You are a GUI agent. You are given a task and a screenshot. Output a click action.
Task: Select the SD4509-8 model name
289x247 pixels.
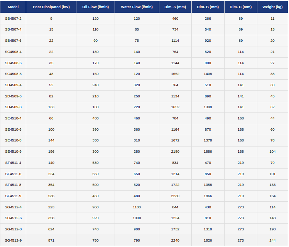tap(13, 107)
